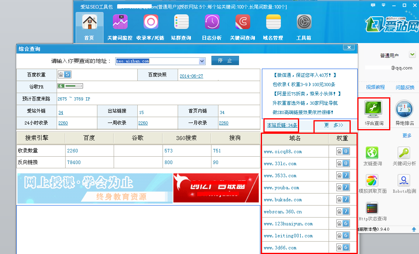Click 出站链接 value 15
This screenshot has width=419, height=254.
point(141,113)
